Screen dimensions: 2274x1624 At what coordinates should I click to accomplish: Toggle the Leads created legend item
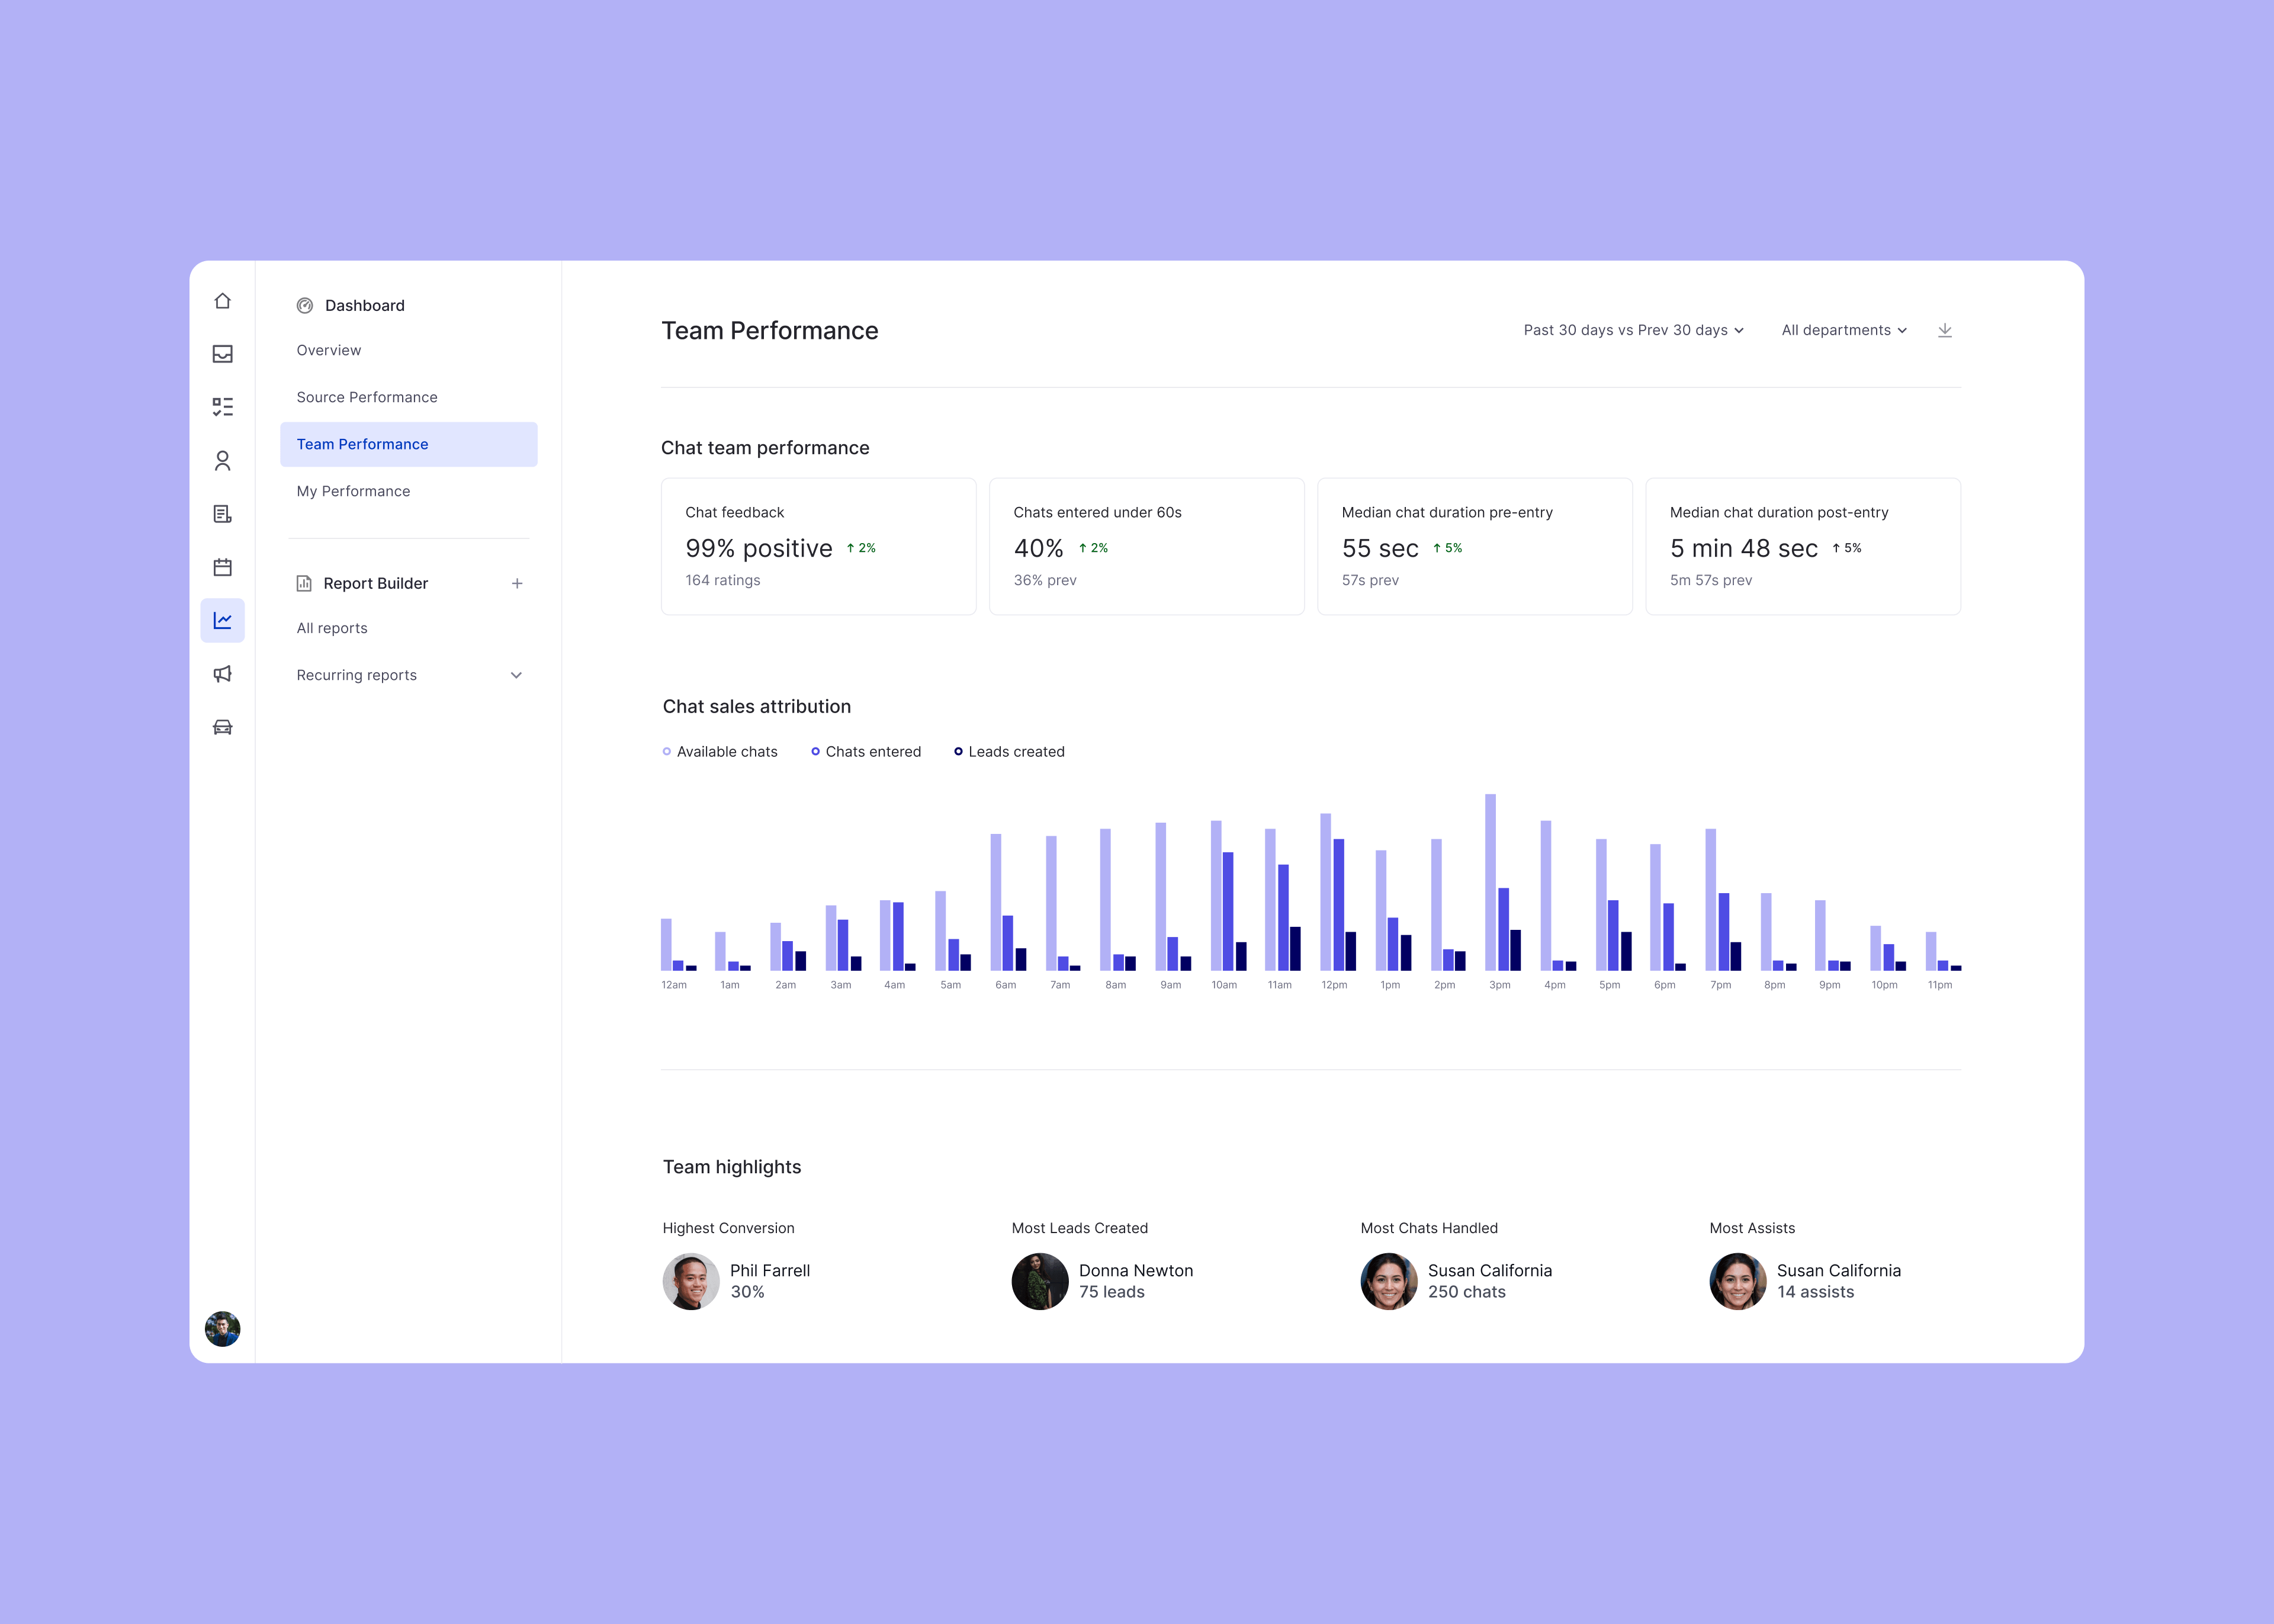pos(1010,751)
